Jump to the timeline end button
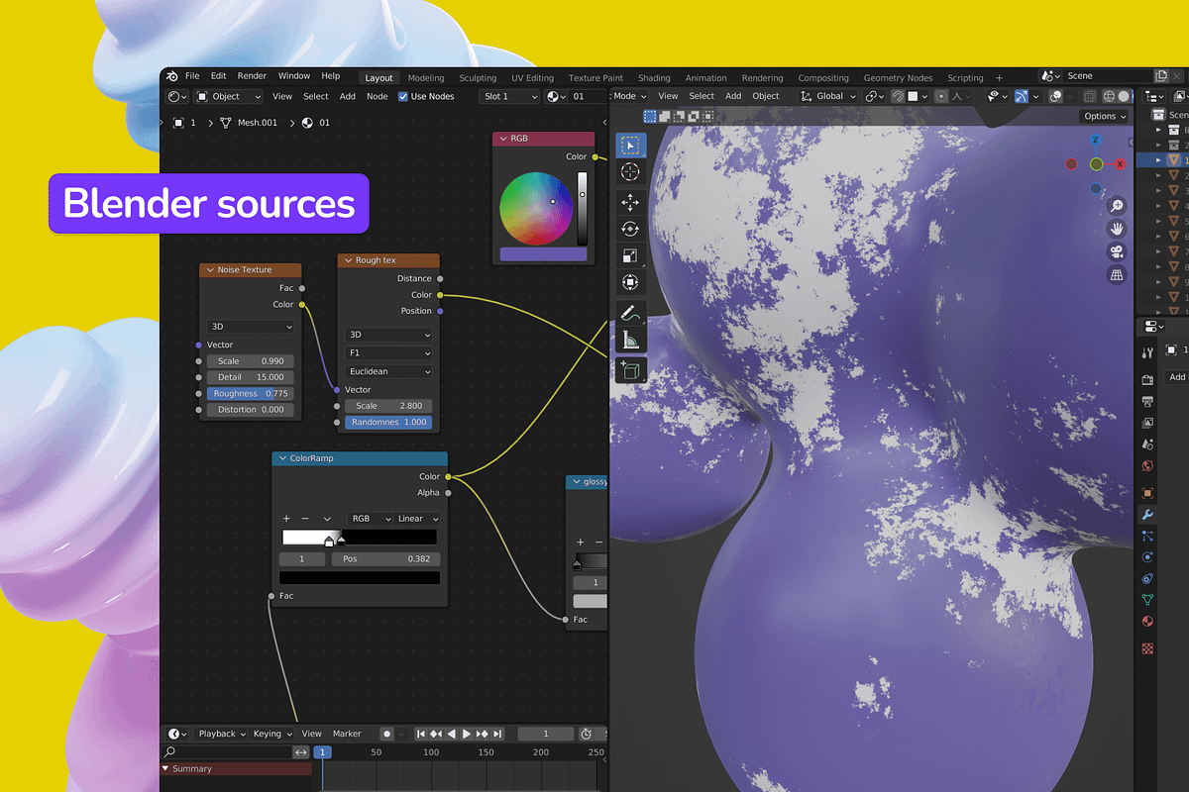 click(x=498, y=734)
